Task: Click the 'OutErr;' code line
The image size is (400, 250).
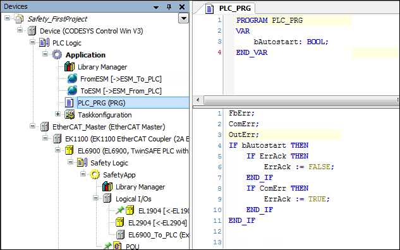Action: click(244, 134)
